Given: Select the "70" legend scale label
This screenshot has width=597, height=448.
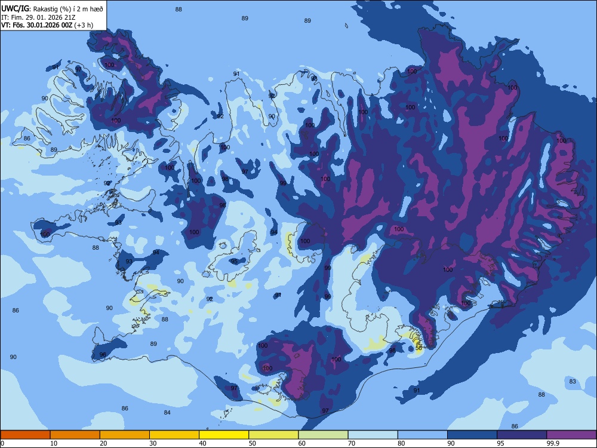Looking at the screenshot, I should pos(352,443).
